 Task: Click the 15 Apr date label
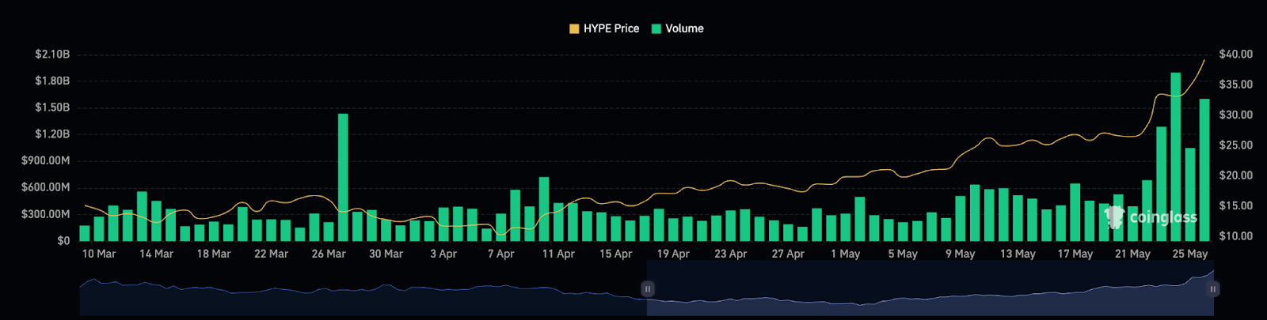click(616, 254)
